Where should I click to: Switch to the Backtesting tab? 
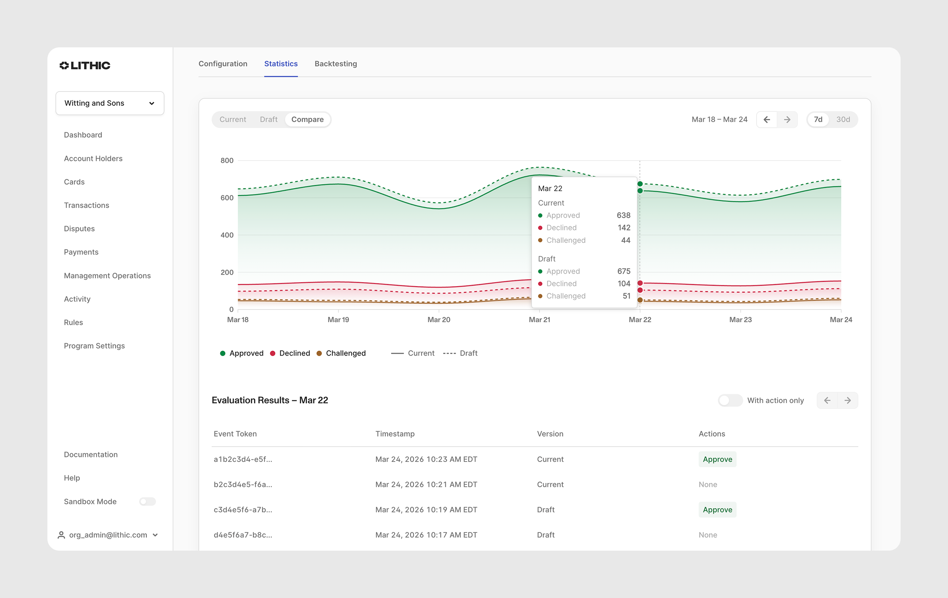[336, 64]
